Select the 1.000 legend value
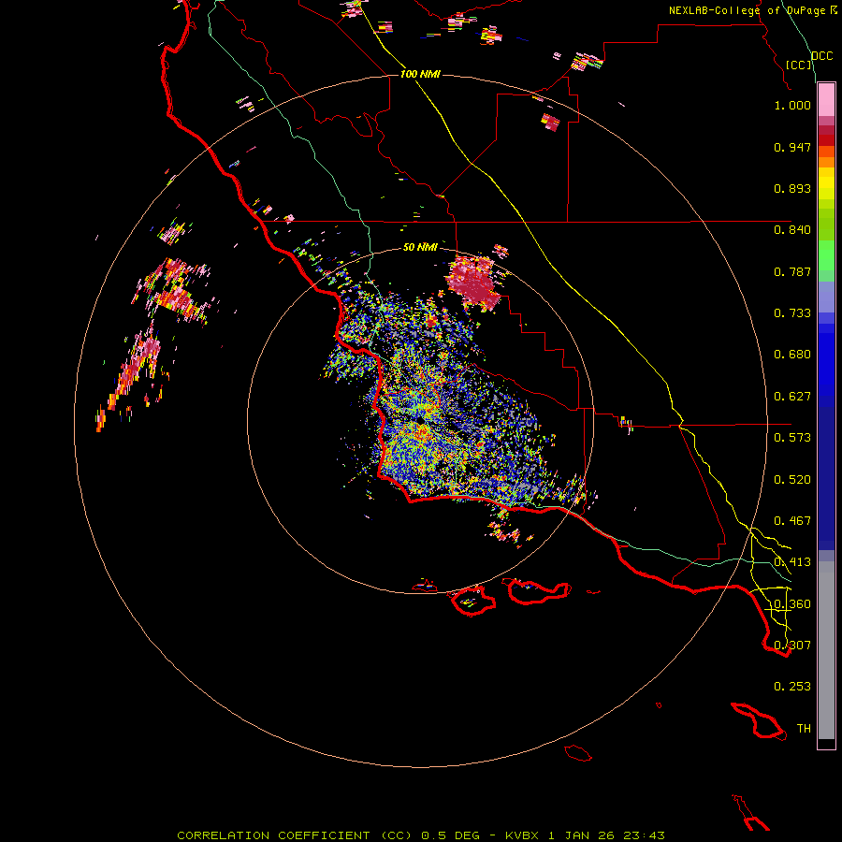The width and height of the screenshot is (842, 842). tap(792, 105)
